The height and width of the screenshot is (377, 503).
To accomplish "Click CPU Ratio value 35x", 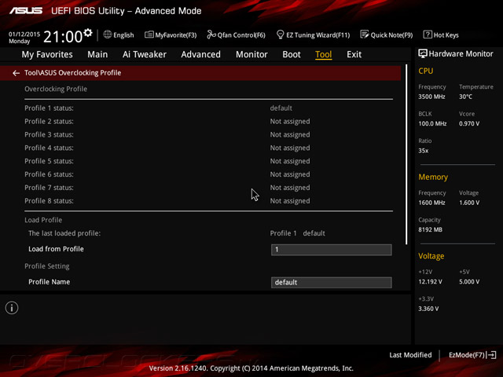I will point(423,151).
